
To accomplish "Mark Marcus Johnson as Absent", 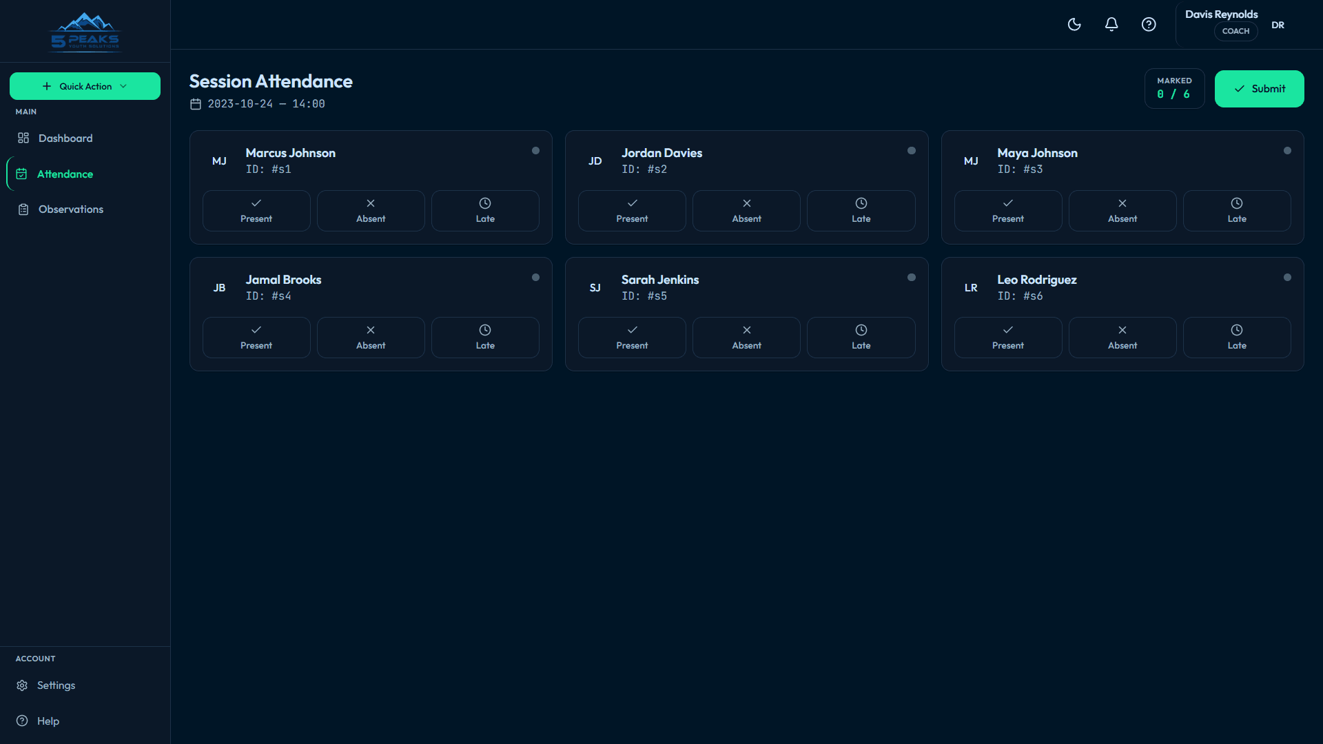I will pyautogui.click(x=371, y=211).
